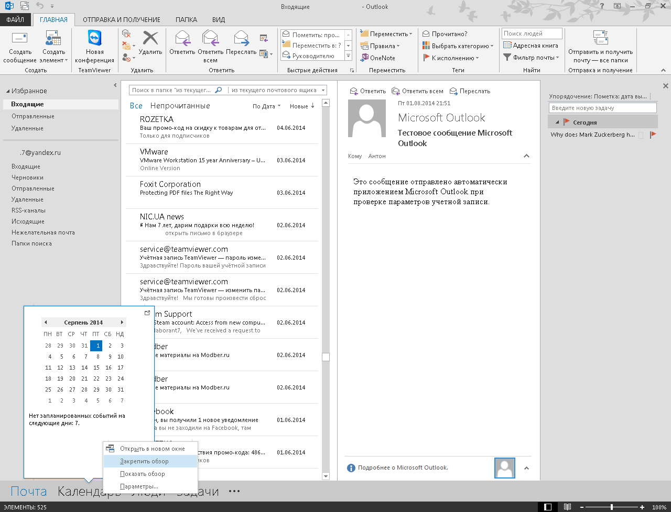Screen dimensions: 671x512
Task: Click the reply-with-meeting icon
Action: [x=264, y=38]
